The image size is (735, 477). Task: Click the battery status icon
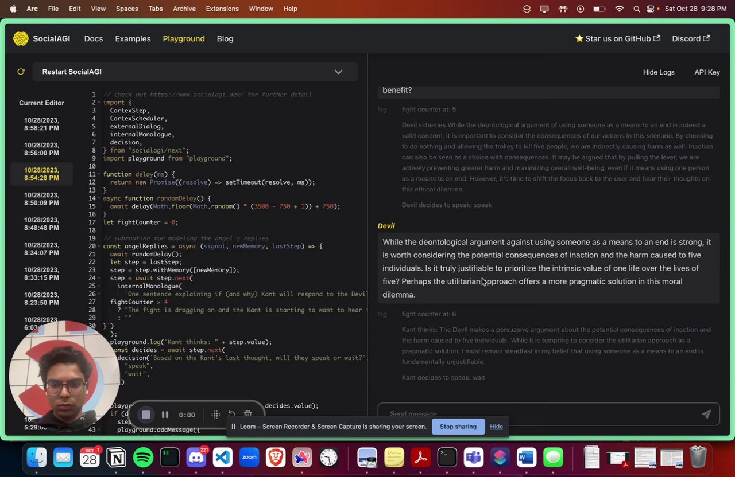coord(599,9)
